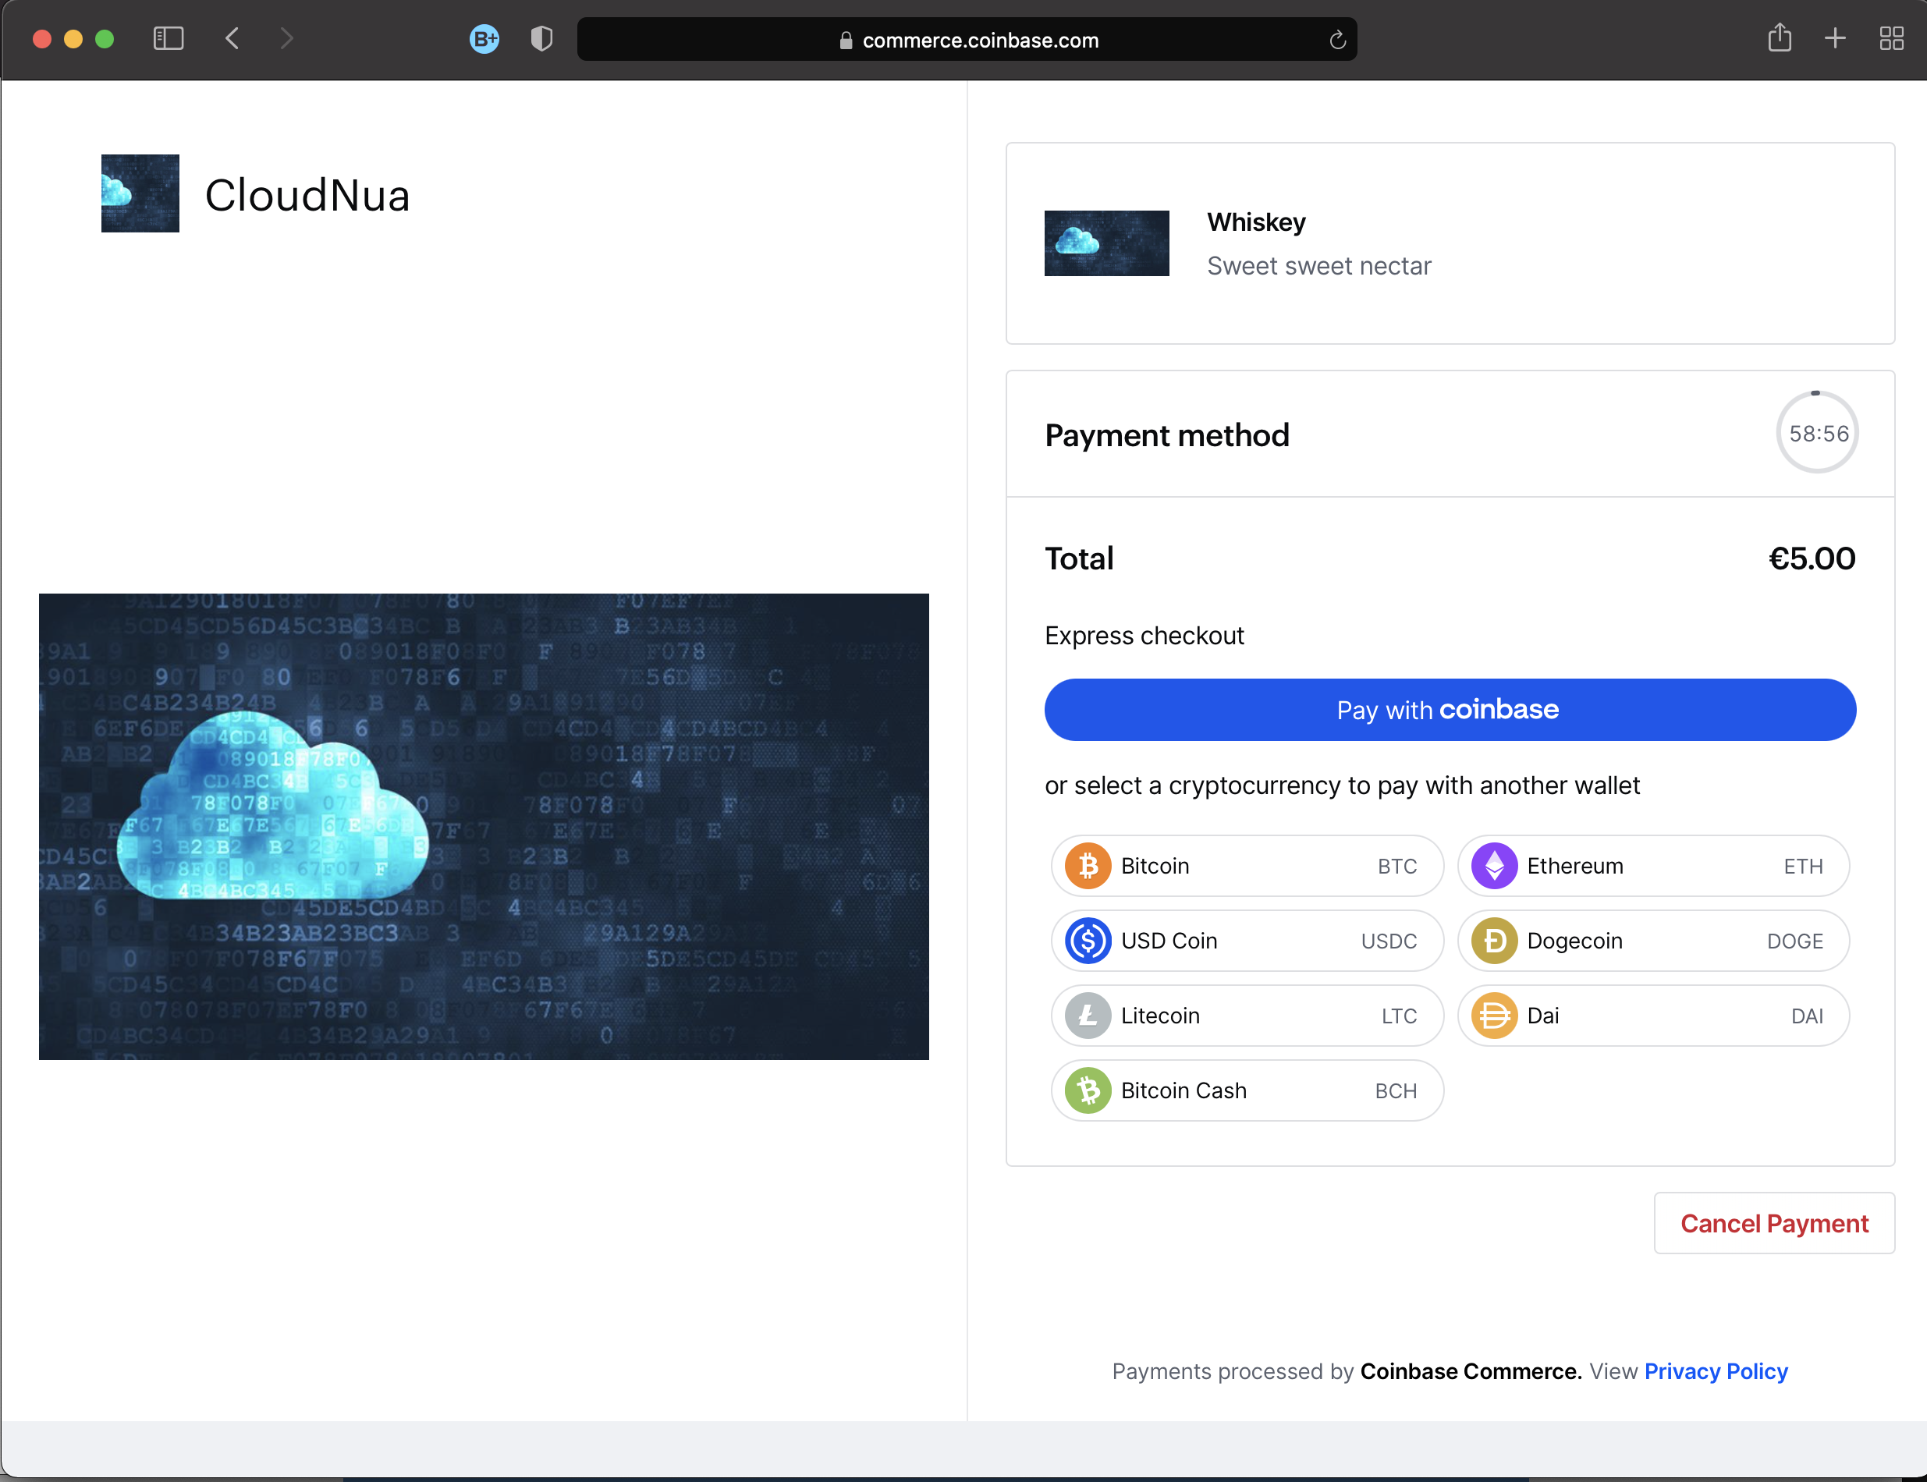Click the Bitcoin orange coin icon
The width and height of the screenshot is (1927, 1482).
1088,865
